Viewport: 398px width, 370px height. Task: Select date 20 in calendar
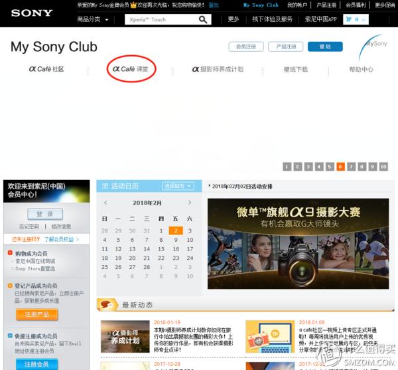coord(132,258)
